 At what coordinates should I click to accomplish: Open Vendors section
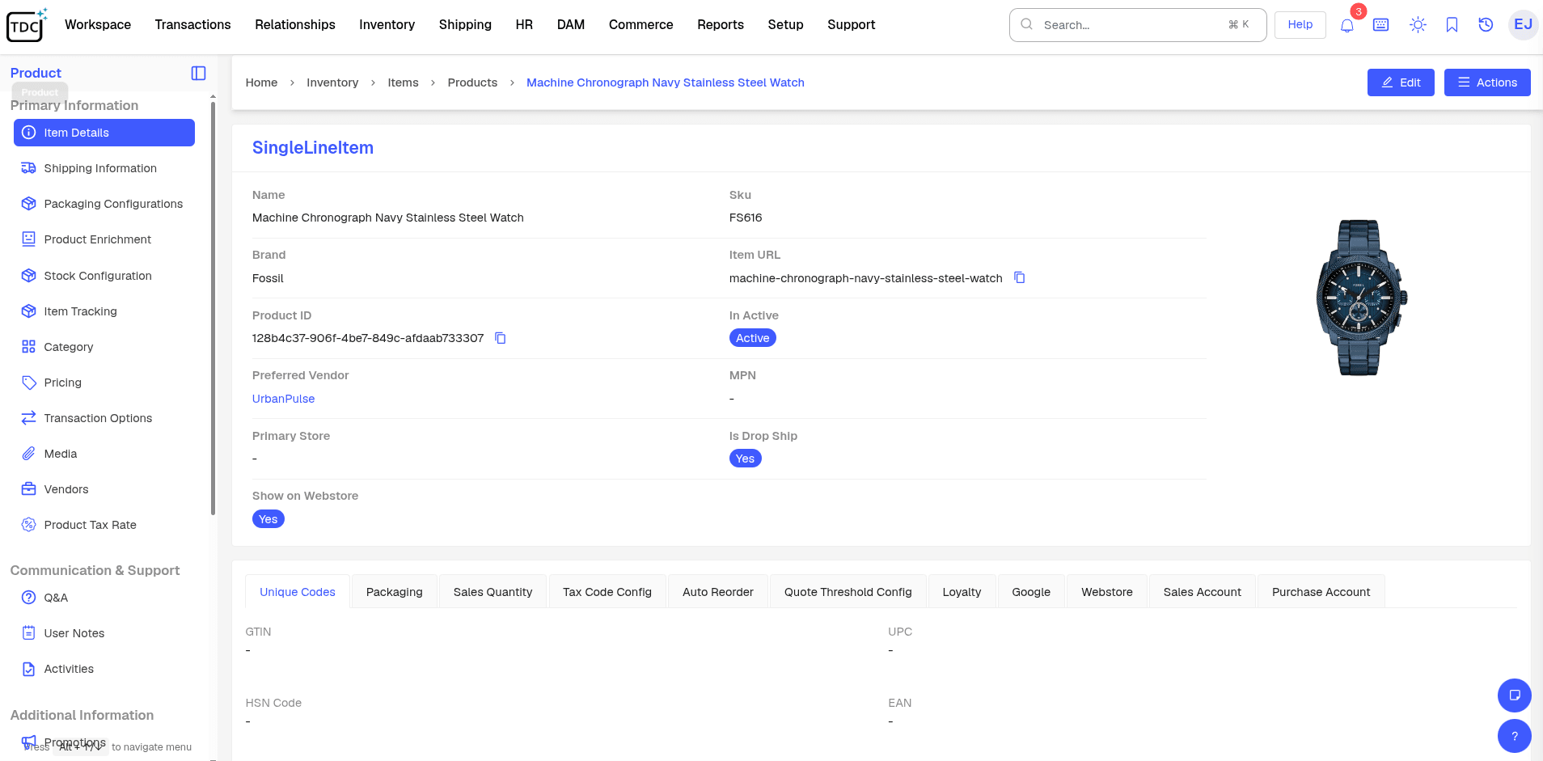[x=104, y=489]
